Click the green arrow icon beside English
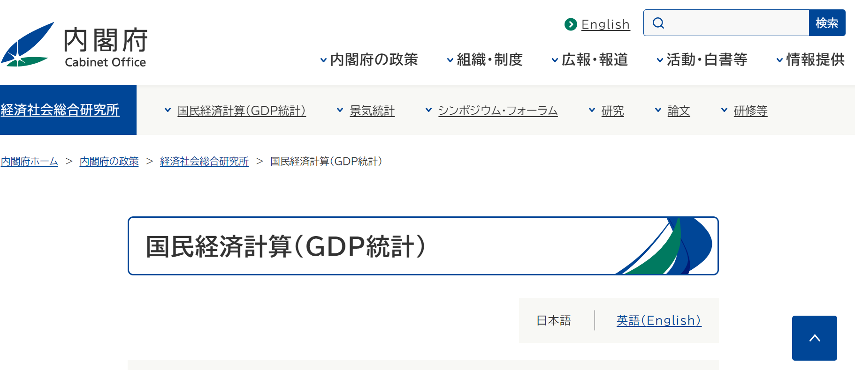 click(571, 24)
